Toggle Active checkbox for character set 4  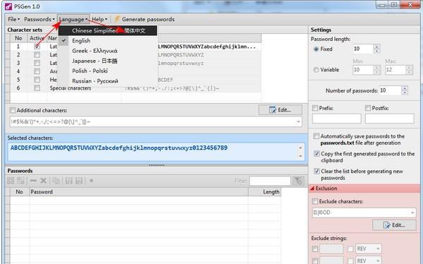pos(37,71)
